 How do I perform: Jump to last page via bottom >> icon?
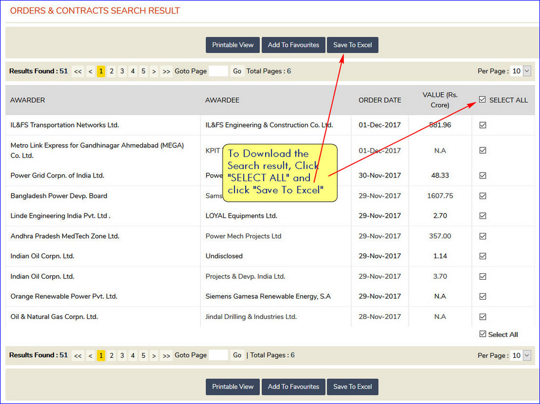(166, 356)
